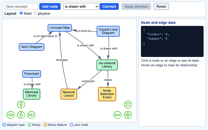Pan the graph left with arrow icon
208x130 pixels.
[11, 115]
